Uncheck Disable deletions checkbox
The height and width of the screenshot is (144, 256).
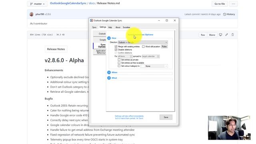(116, 50)
